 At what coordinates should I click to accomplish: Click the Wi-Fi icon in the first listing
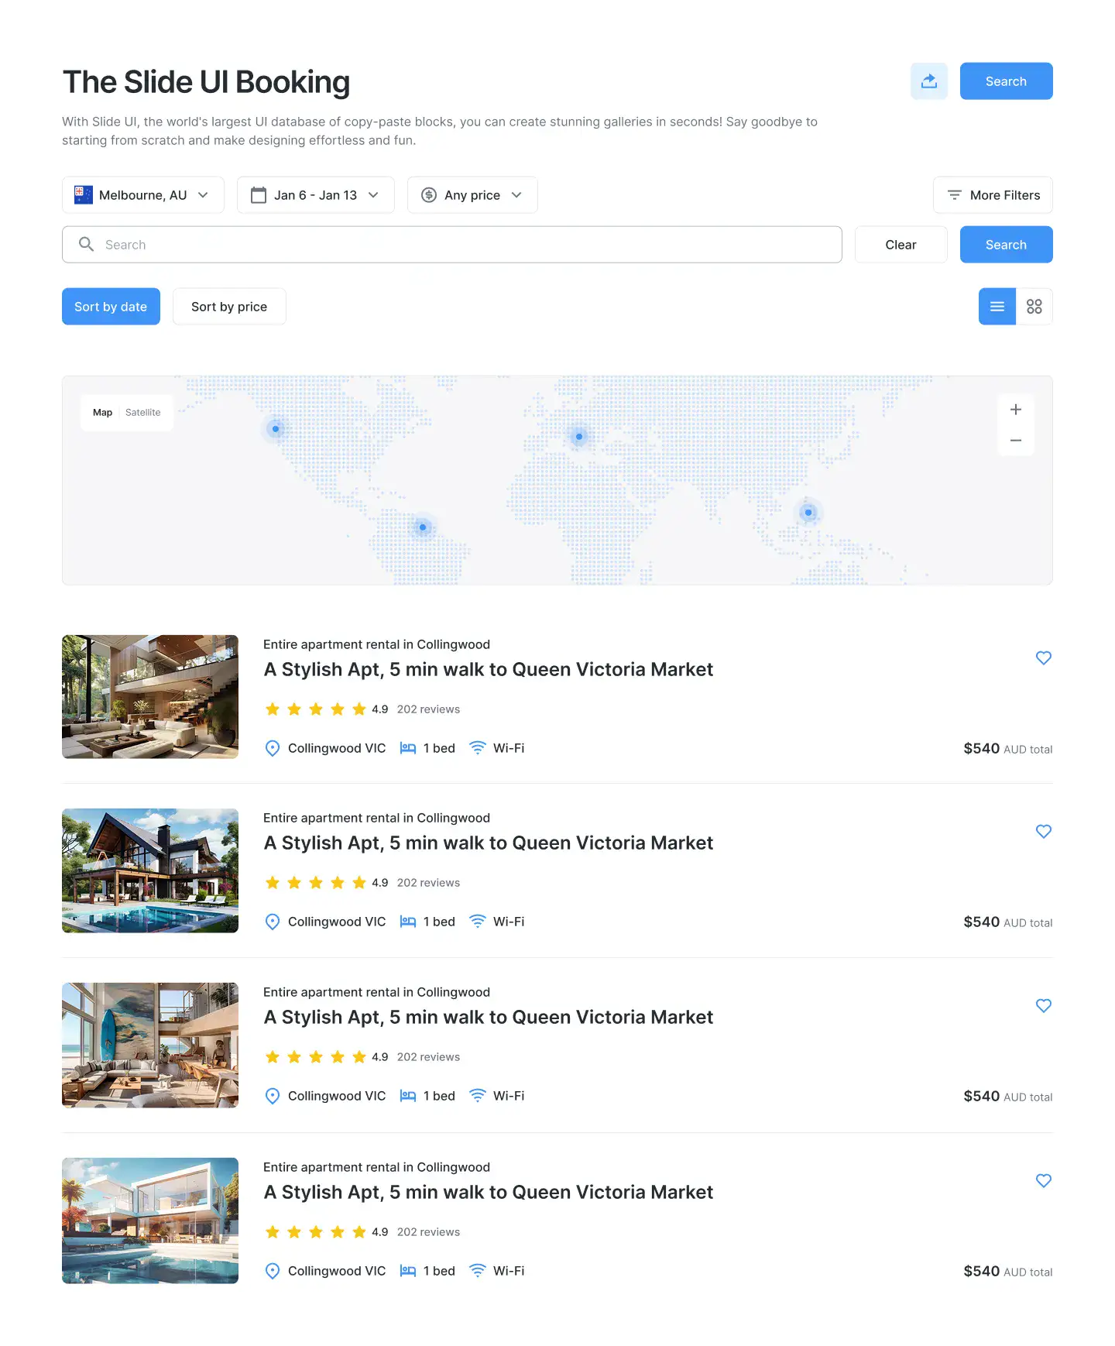tap(478, 748)
